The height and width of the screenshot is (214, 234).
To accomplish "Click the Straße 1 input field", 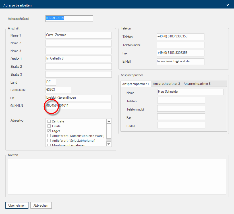I will (x=78, y=59).
